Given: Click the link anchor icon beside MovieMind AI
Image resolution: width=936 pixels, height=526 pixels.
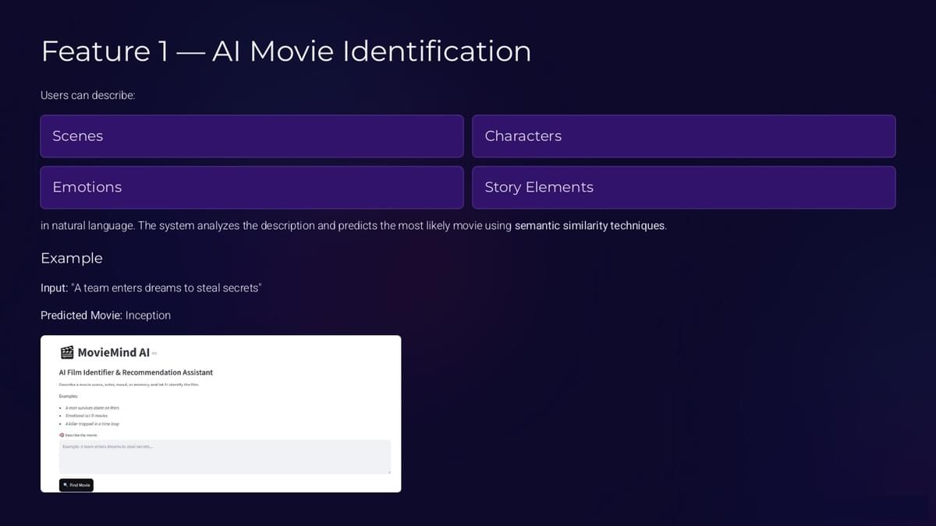Looking at the screenshot, I should click(154, 354).
